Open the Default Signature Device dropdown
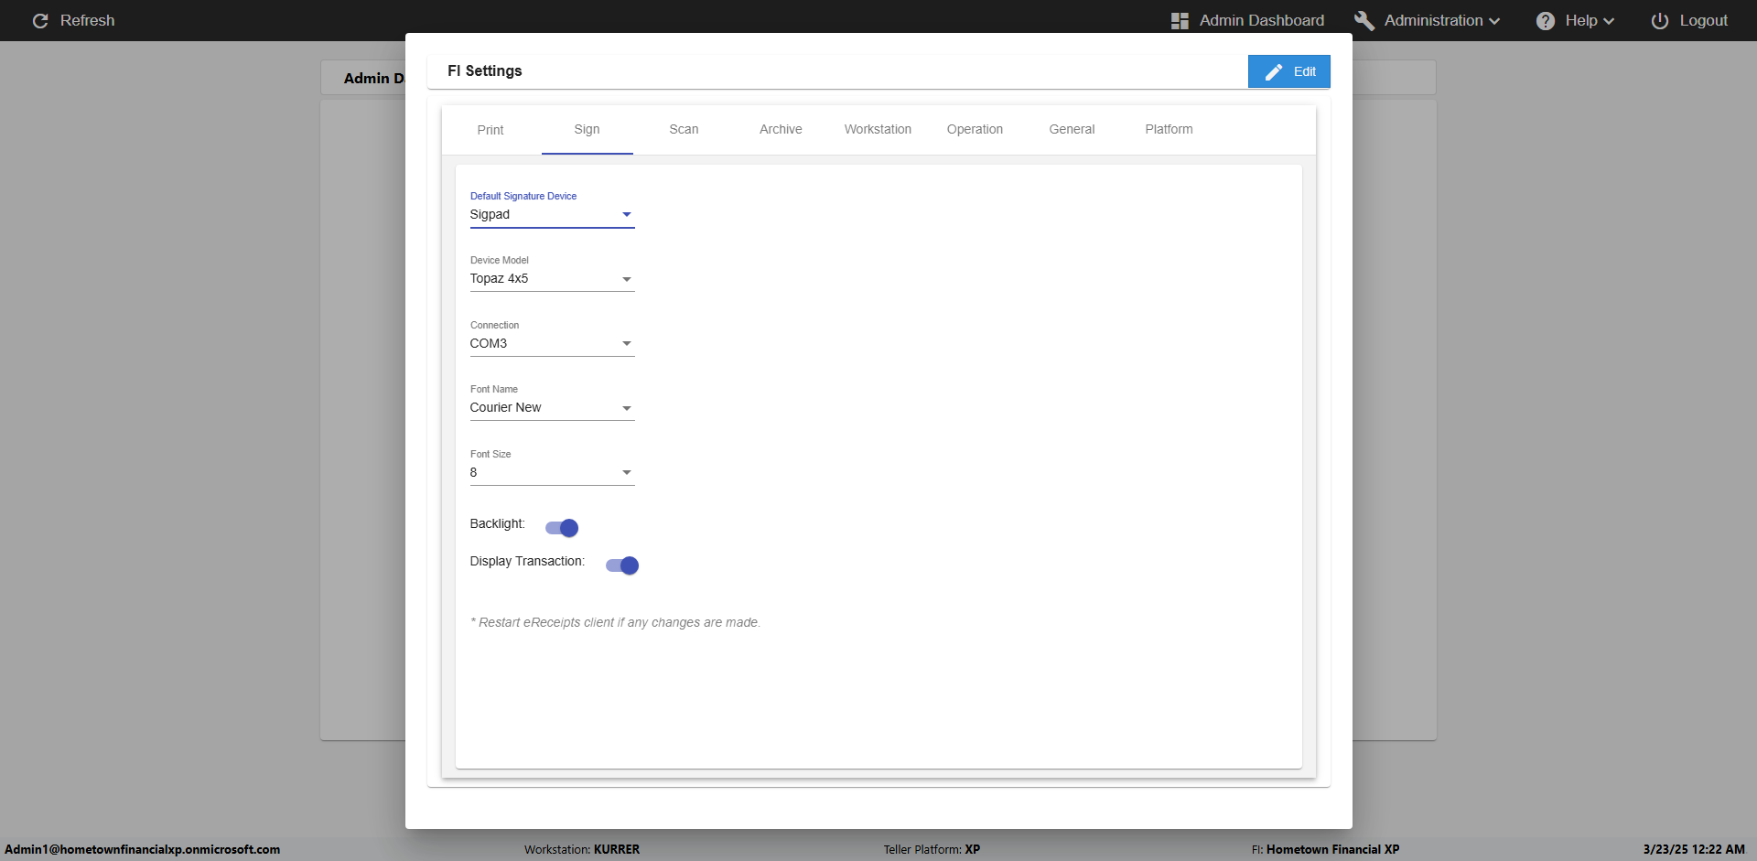The width and height of the screenshot is (1757, 861). point(552,214)
